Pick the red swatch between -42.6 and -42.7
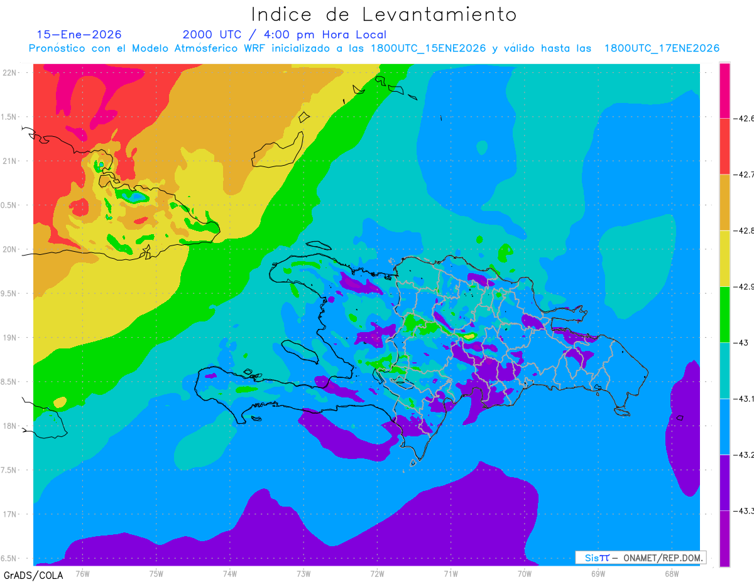754x582 pixels. coord(724,146)
